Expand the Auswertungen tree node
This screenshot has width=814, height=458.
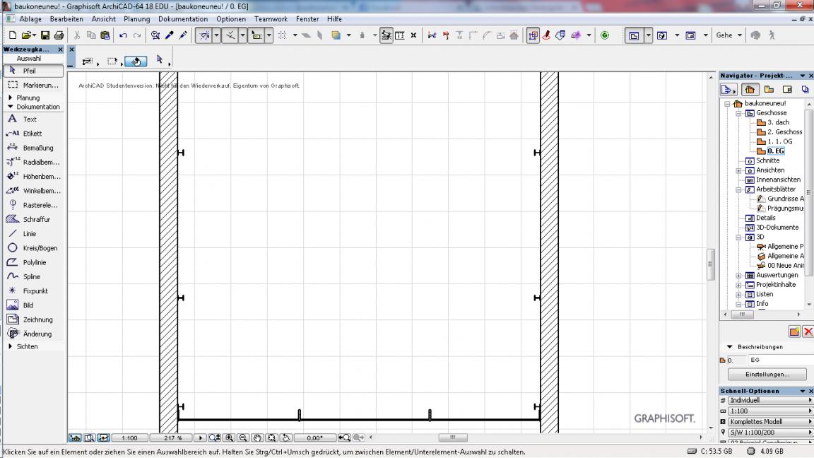click(x=738, y=276)
